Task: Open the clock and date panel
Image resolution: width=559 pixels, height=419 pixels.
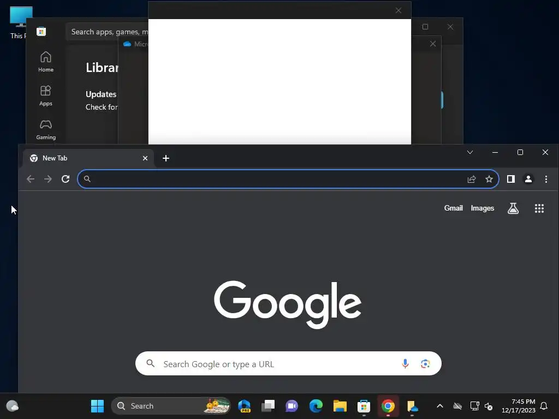Action: (519, 406)
